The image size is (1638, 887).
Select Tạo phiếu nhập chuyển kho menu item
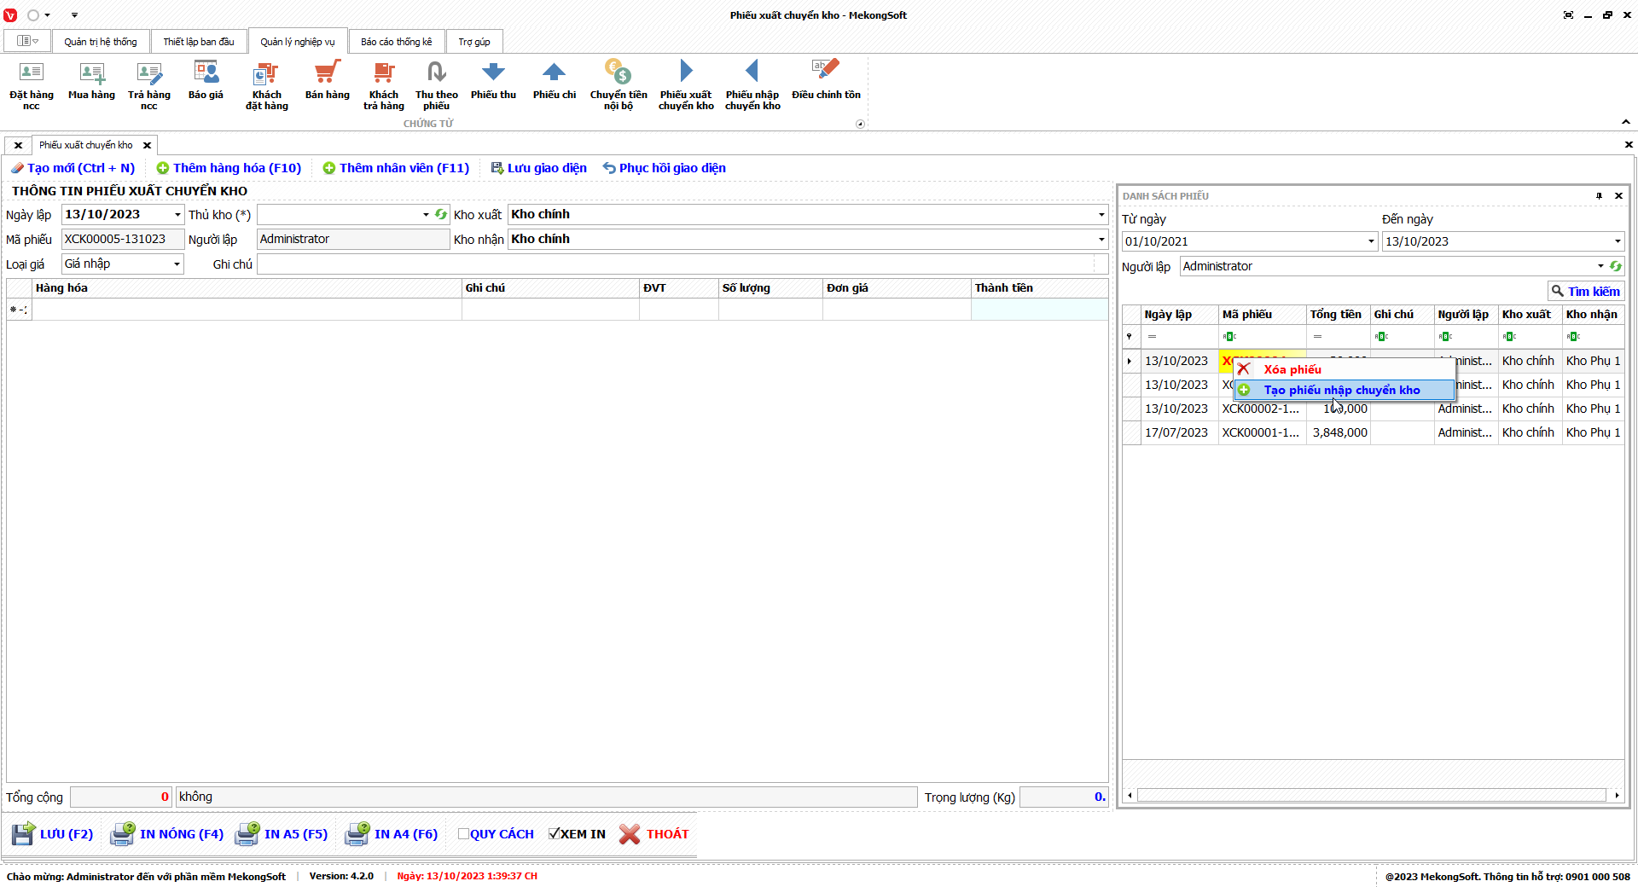(x=1342, y=390)
